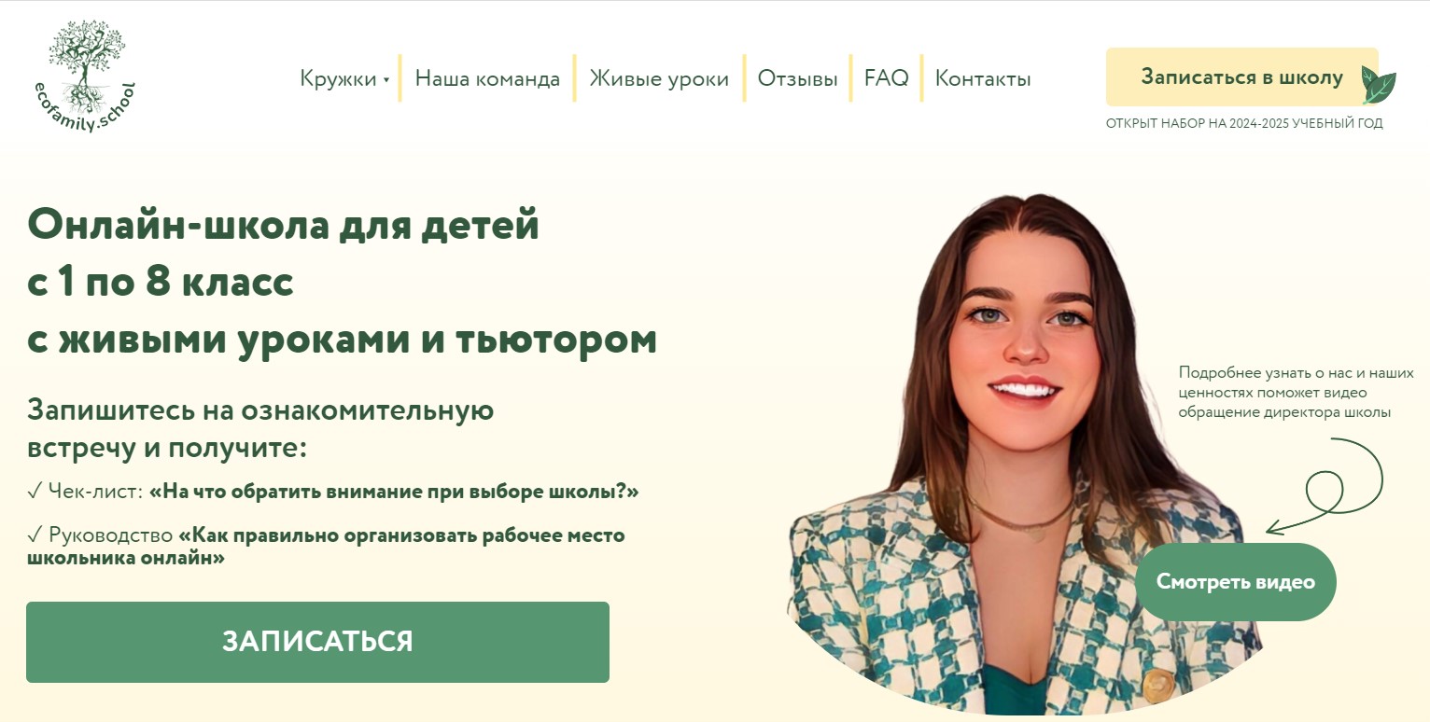Open Живые уроки menu item
This screenshot has height=722, width=1430.
[x=659, y=78]
